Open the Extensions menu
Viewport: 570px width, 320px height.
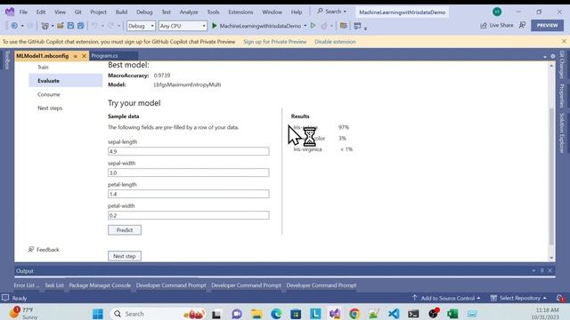click(240, 12)
